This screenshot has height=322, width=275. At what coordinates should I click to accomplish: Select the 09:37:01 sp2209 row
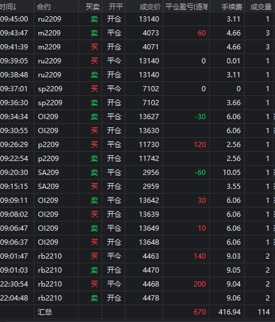(137, 89)
